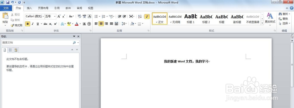Open Word Help with the question mark icon
Viewport: 294px width, 108px height.
pos(292,8)
